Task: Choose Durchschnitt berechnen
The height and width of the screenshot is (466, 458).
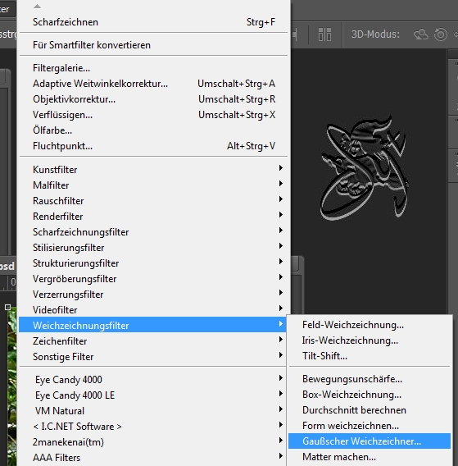Action: 370,410
